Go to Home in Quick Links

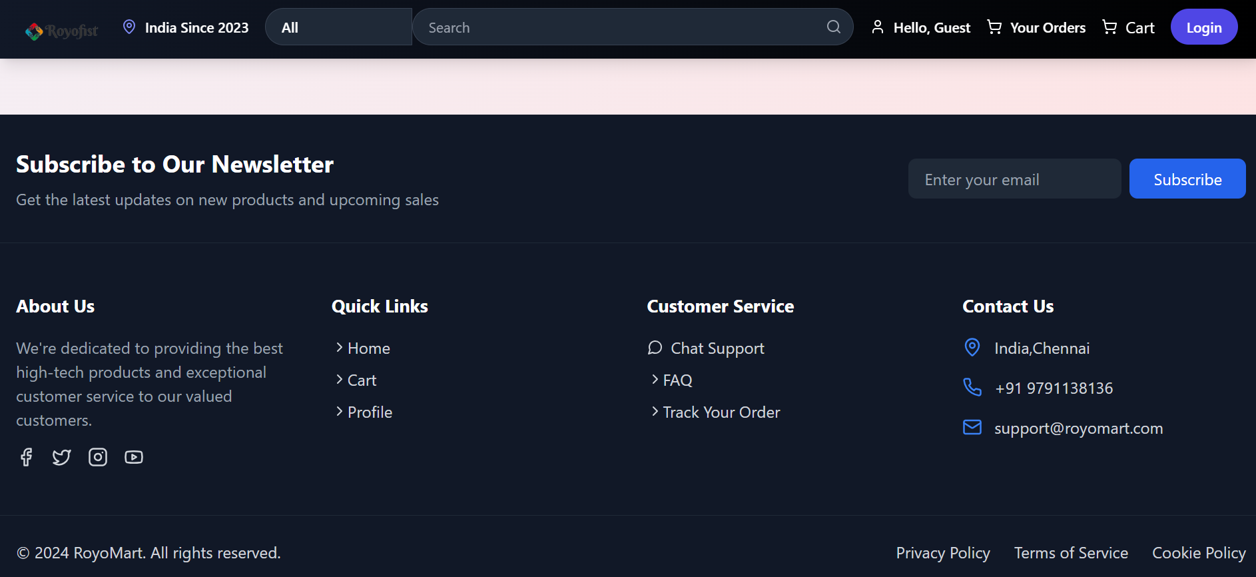click(368, 348)
